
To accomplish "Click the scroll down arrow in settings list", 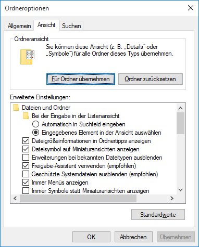I will click(x=180, y=190).
